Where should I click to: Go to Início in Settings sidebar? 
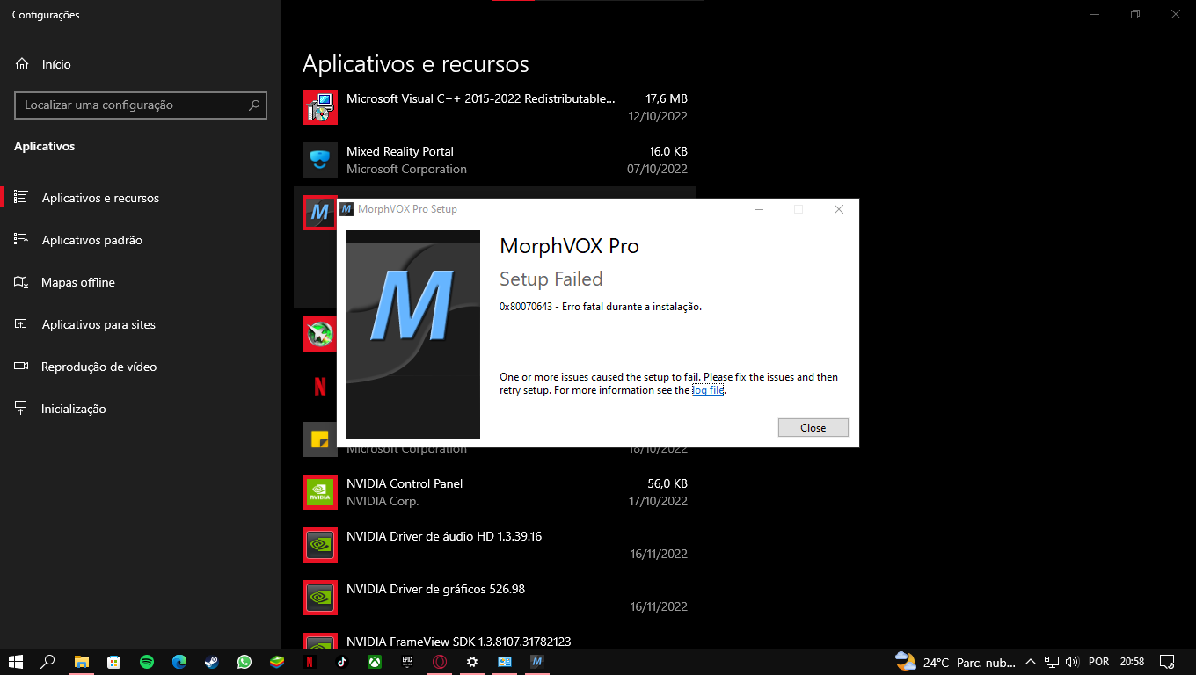click(x=56, y=64)
